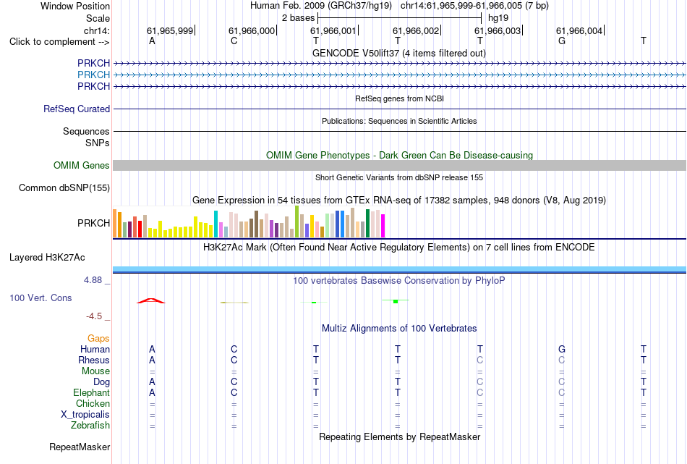Click the X_tropicalis species label
Viewport: 687px width, 464px height.
(85, 415)
